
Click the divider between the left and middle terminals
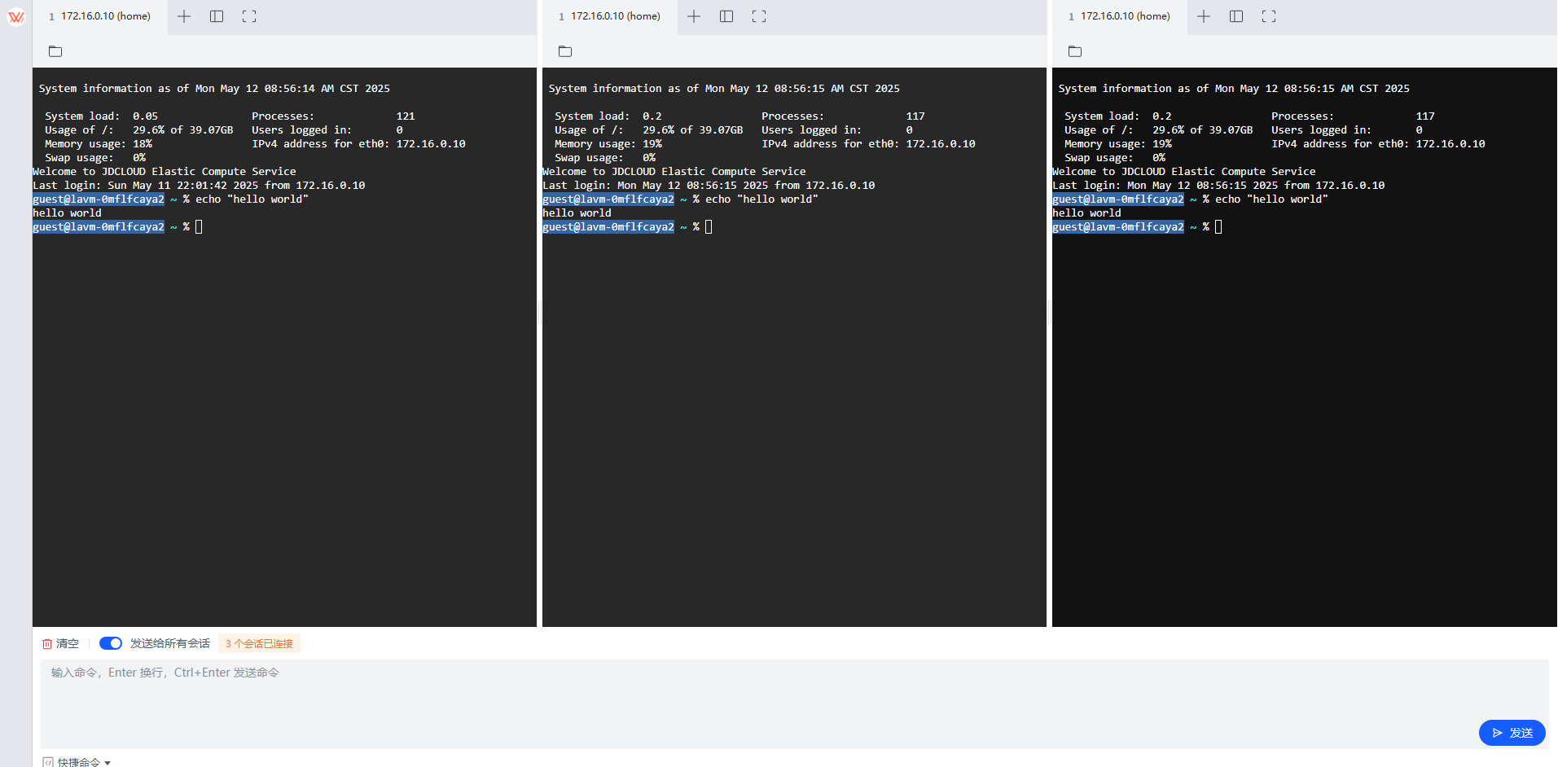(539, 313)
